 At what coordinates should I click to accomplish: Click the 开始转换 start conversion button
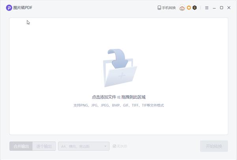tap(214, 147)
